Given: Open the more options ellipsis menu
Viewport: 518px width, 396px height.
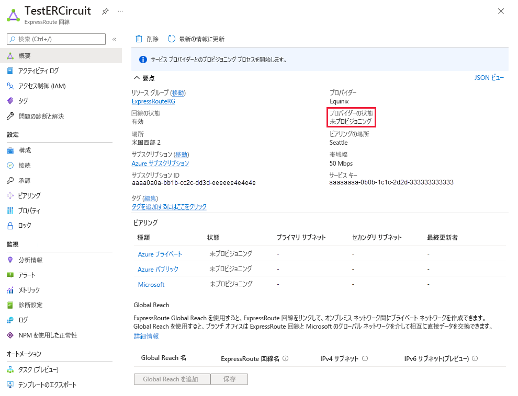Looking at the screenshot, I should click(120, 11).
